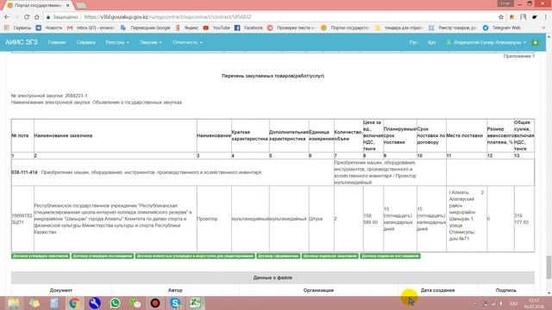This screenshot has width=552, height=310.
Task: Open the YouTube bookmark
Action: click(x=216, y=28)
